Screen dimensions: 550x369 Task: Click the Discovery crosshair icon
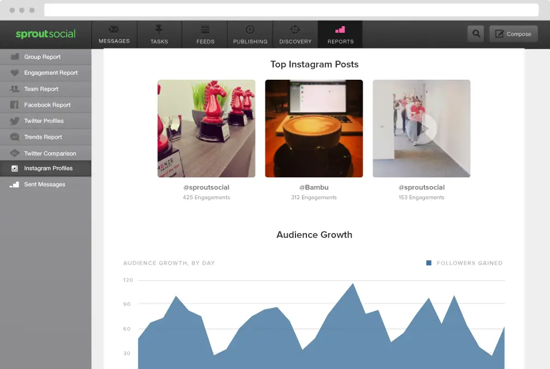pos(295,30)
